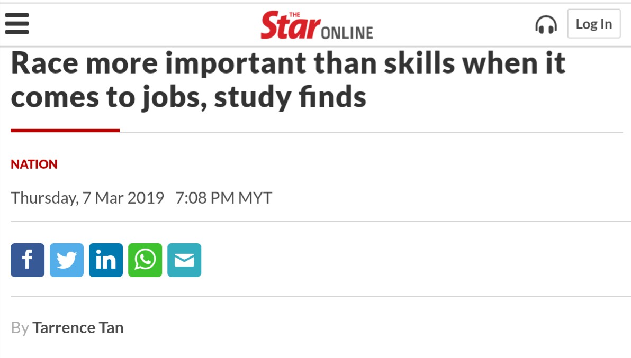
Task: Share the article via WhatsApp
Action: (145, 260)
